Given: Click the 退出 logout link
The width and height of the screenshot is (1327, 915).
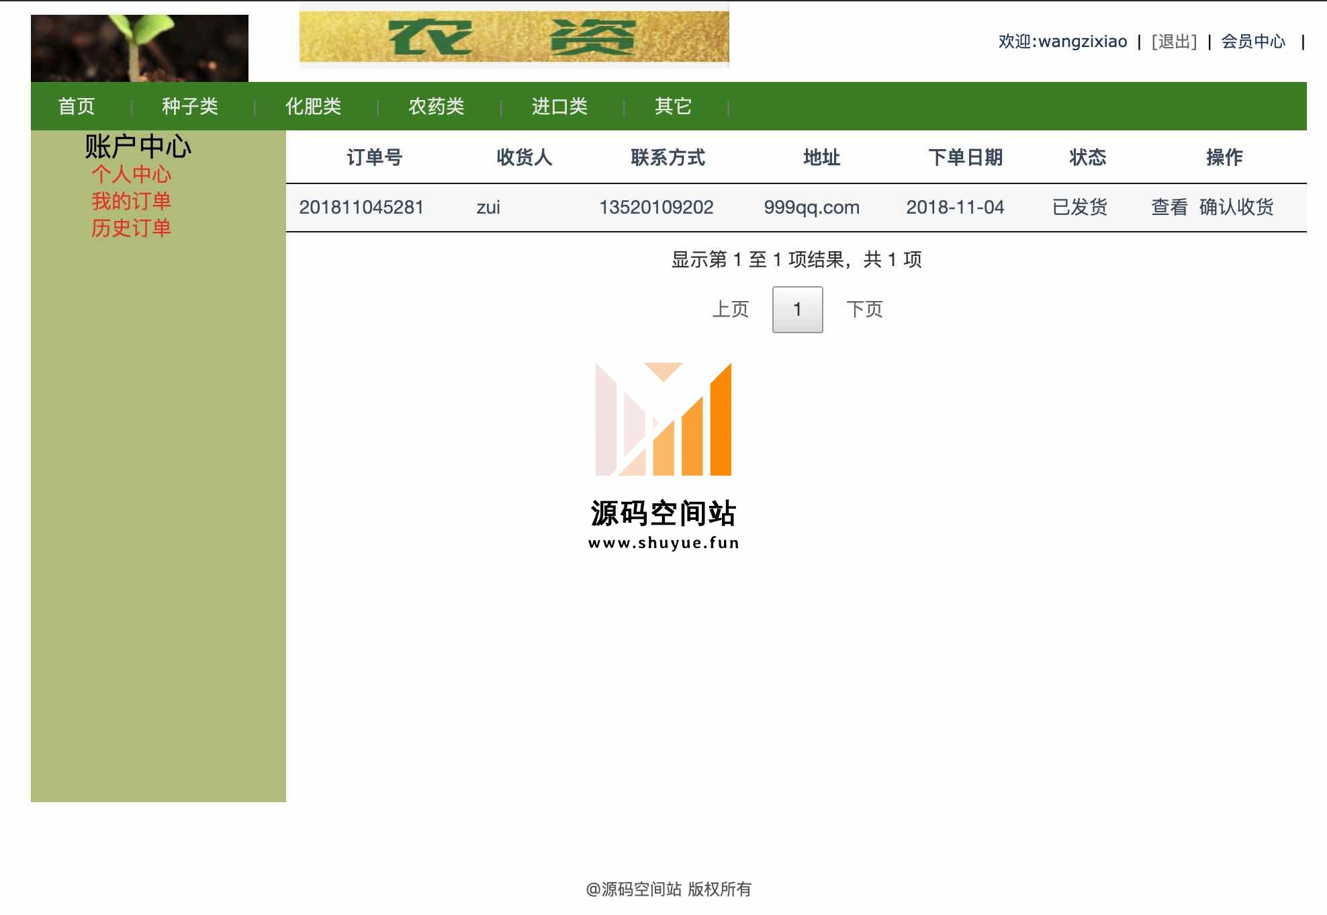Looking at the screenshot, I should pyautogui.click(x=1175, y=42).
